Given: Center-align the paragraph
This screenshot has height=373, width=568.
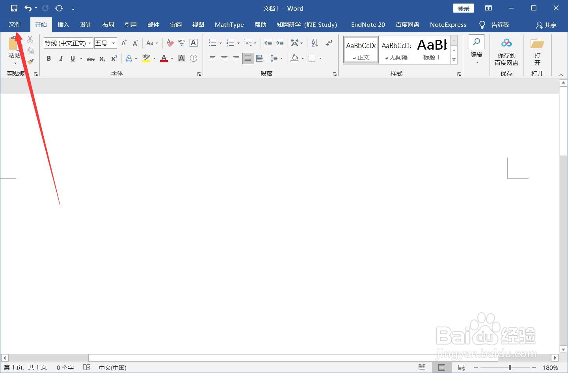Looking at the screenshot, I should [224, 58].
